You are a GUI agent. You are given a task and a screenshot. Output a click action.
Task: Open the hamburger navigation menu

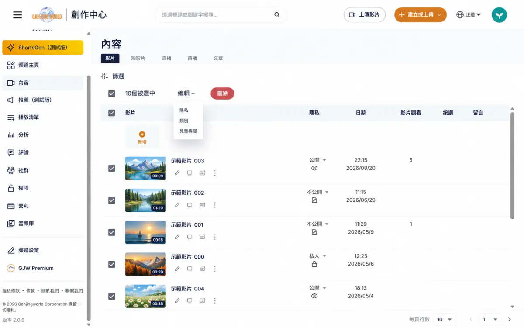pyautogui.click(x=17, y=15)
